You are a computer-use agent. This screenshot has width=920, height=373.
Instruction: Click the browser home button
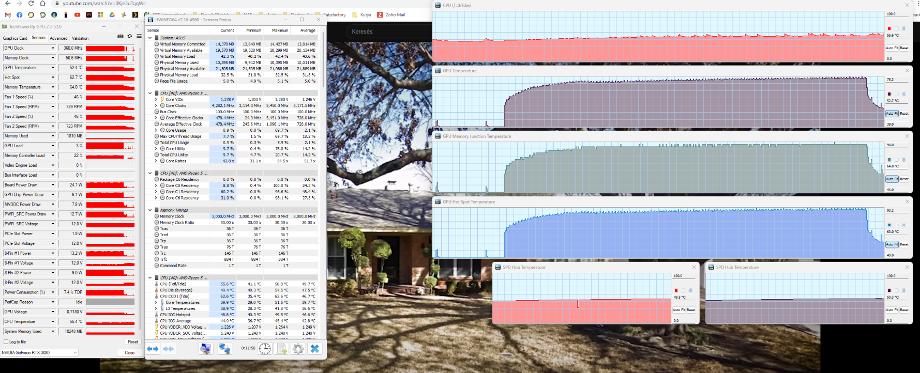(x=43, y=3)
